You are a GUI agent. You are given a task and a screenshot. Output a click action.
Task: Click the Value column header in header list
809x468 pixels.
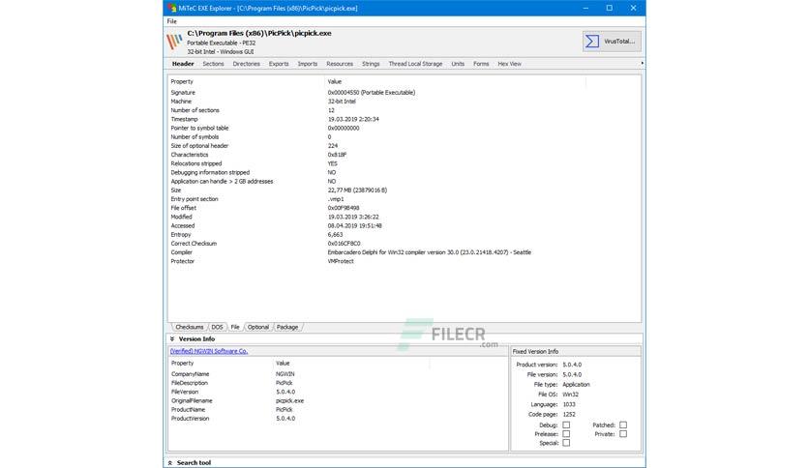click(455, 81)
